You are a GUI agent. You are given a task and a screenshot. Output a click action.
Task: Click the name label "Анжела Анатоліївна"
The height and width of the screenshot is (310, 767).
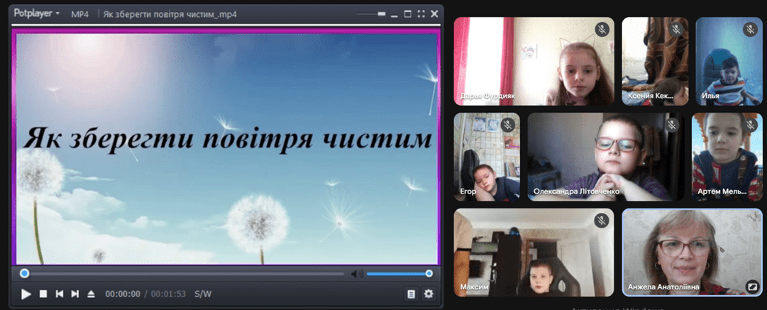pyautogui.click(x=664, y=287)
